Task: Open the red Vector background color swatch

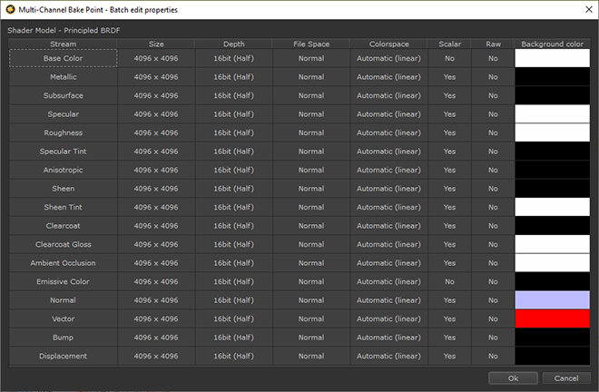Action: pos(552,318)
